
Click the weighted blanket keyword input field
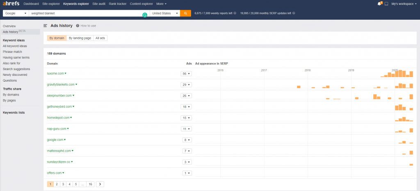tap(86, 13)
